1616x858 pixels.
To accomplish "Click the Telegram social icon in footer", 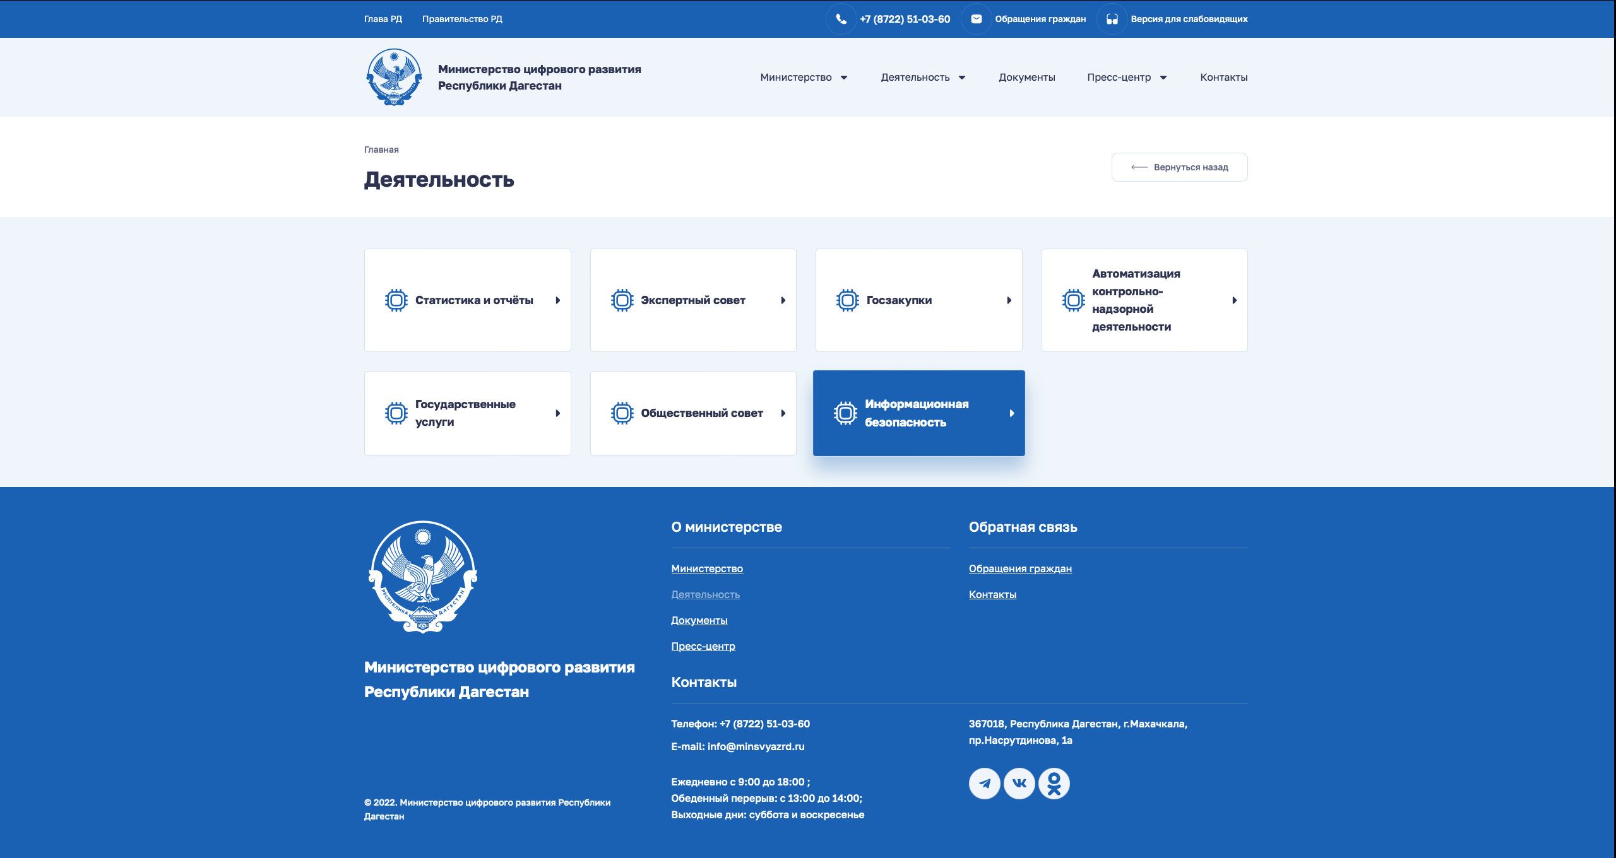I will tap(984, 784).
